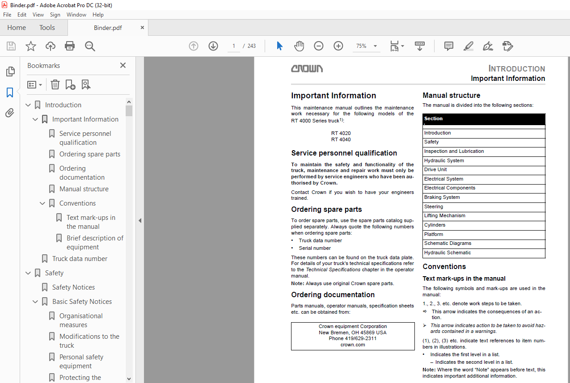Screen dimensions: 570x383
Task: Jump to Manual structure bookmark
Action: click(x=84, y=189)
